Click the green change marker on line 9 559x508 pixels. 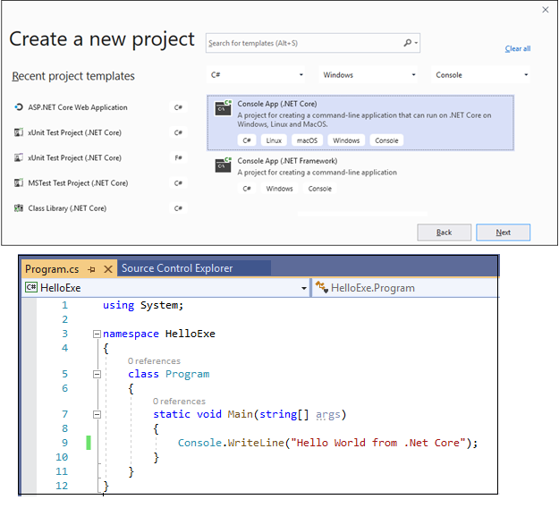(x=89, y=443)
